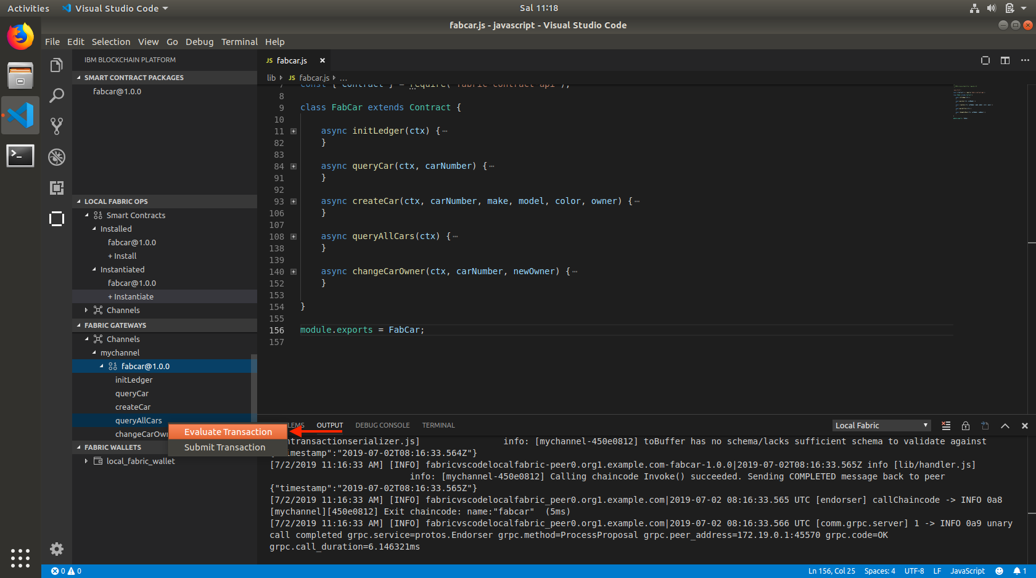The image size is (1036, 578).
Task: Open the Local Fabric output channel dropdown
Action: coord(881,426)
